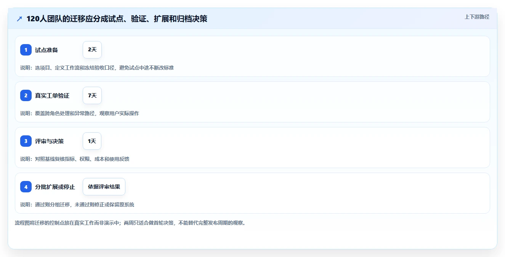The width and height of the screenshot is (505, 257).
Task: Click the description starting with 对照基线复核指标
Action: coord(75,159)
